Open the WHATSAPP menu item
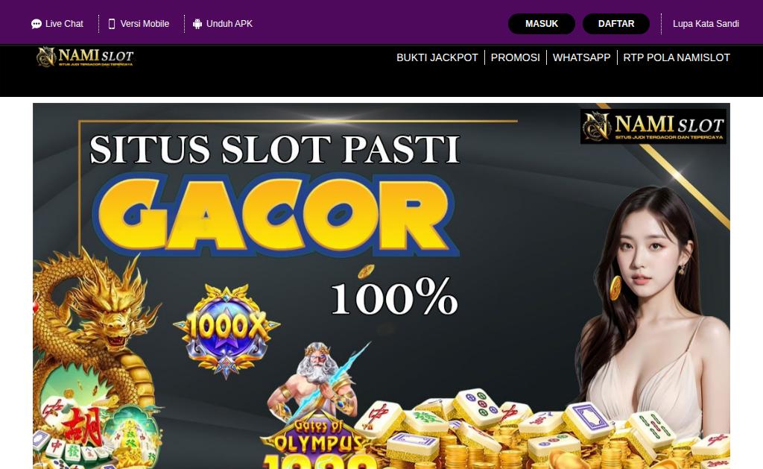Viewport: 763px width, 469px height. click(x=581, y=57)
